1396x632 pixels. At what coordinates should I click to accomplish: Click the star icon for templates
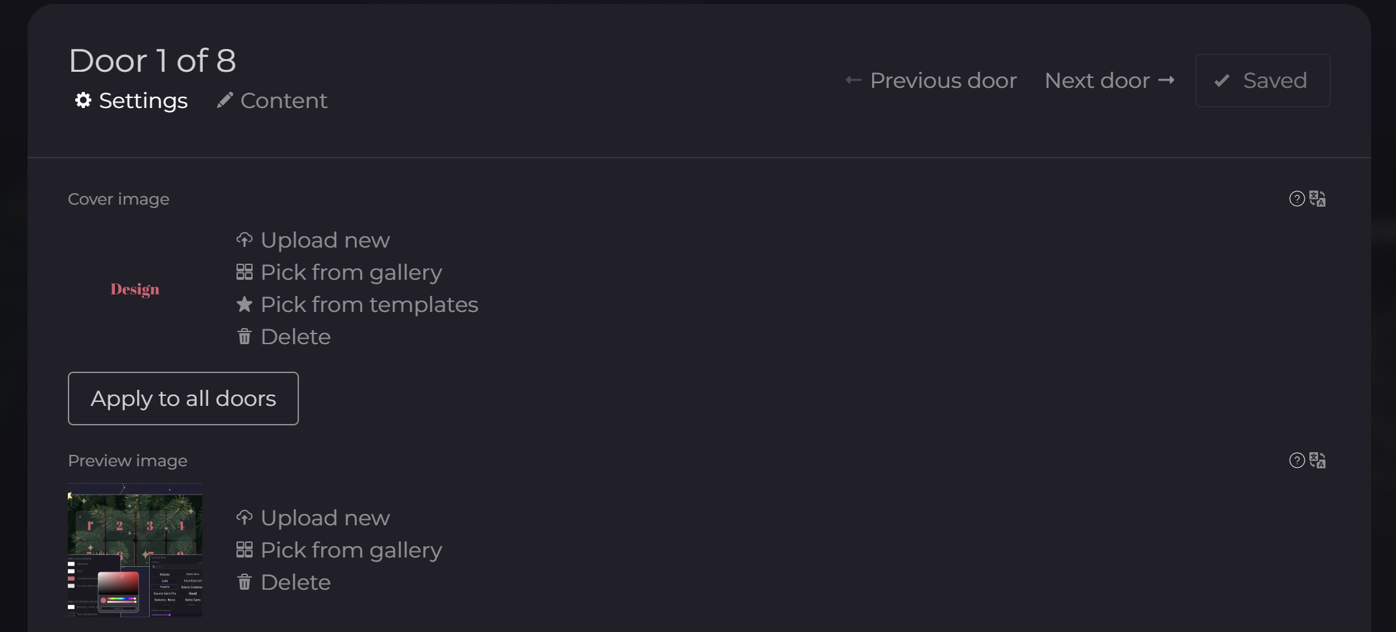pyautogui.click(x=245, y=304)
